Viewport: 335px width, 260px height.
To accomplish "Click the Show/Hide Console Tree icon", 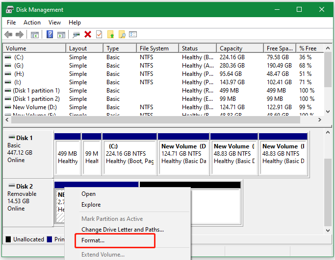I will [35, 34].
